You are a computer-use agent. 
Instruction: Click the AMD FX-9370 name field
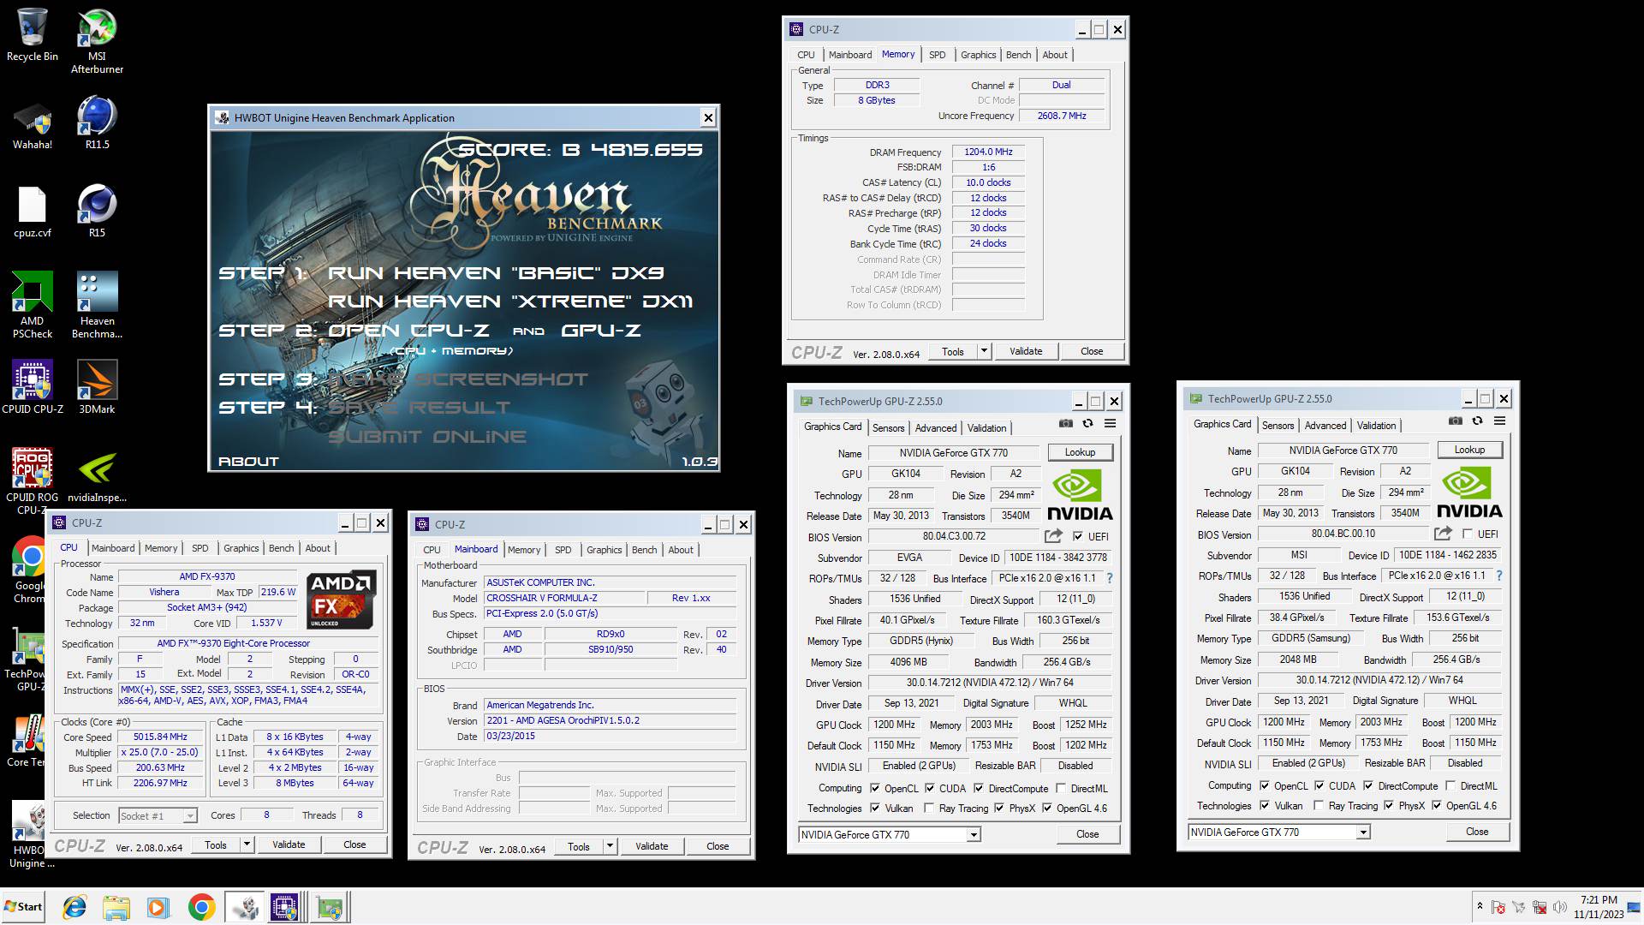tap(207, 576)
